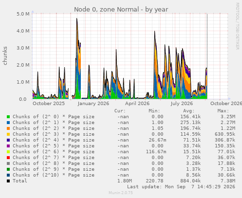This screenshot has width=242, height=198.
Task: Select the indigo swatch for 2^ 4 chunks
Action: click(x=8, y=140)
